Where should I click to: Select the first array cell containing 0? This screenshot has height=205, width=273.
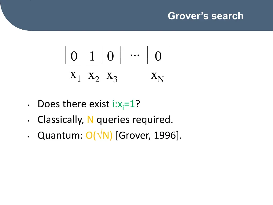(x=75, y=55)
